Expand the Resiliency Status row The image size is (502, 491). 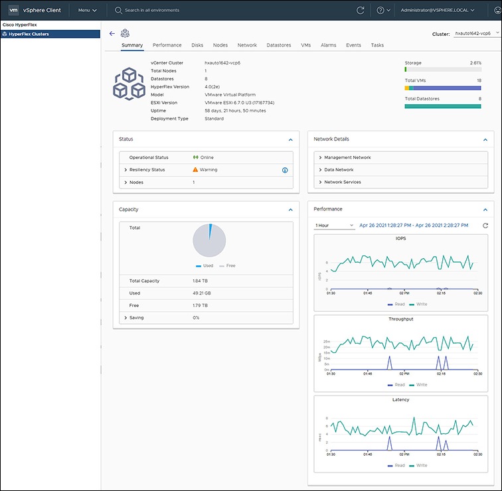pyautogui.click(x=125, y=170)
